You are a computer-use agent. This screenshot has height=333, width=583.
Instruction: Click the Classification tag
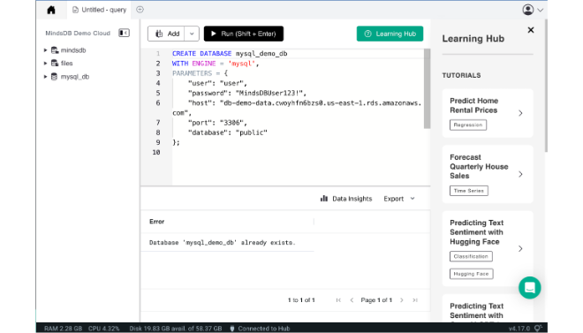[471, 256]
